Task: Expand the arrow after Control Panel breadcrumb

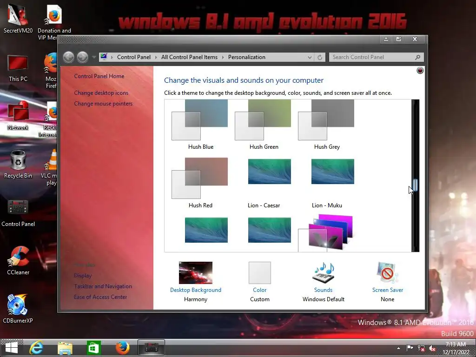Action: [x=156, y=57]
